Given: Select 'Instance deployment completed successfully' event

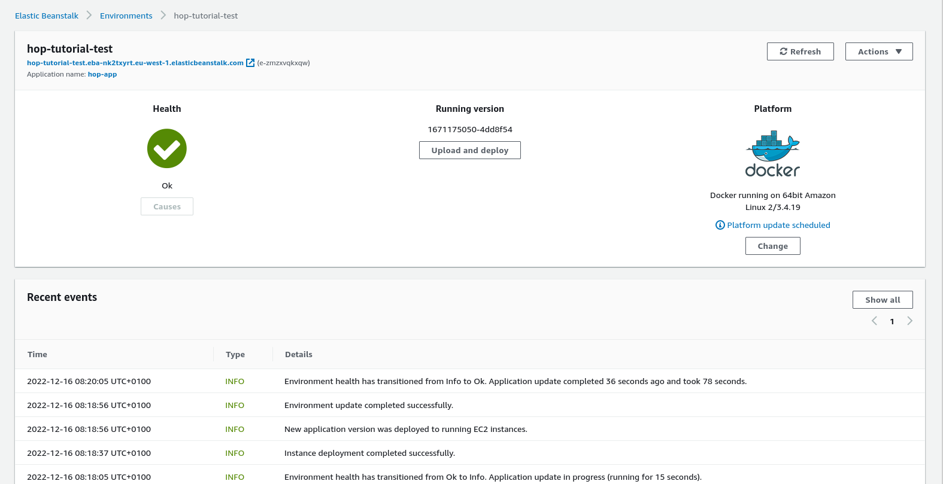Looking at the screenshot, I should coord(369,453).
